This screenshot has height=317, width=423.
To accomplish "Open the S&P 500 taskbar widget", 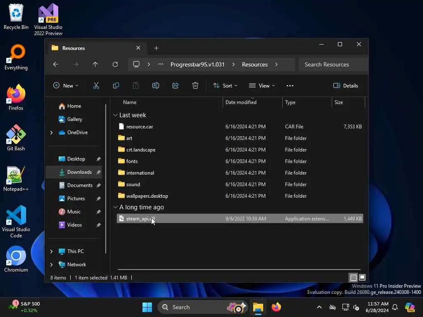I will point(24,307).
